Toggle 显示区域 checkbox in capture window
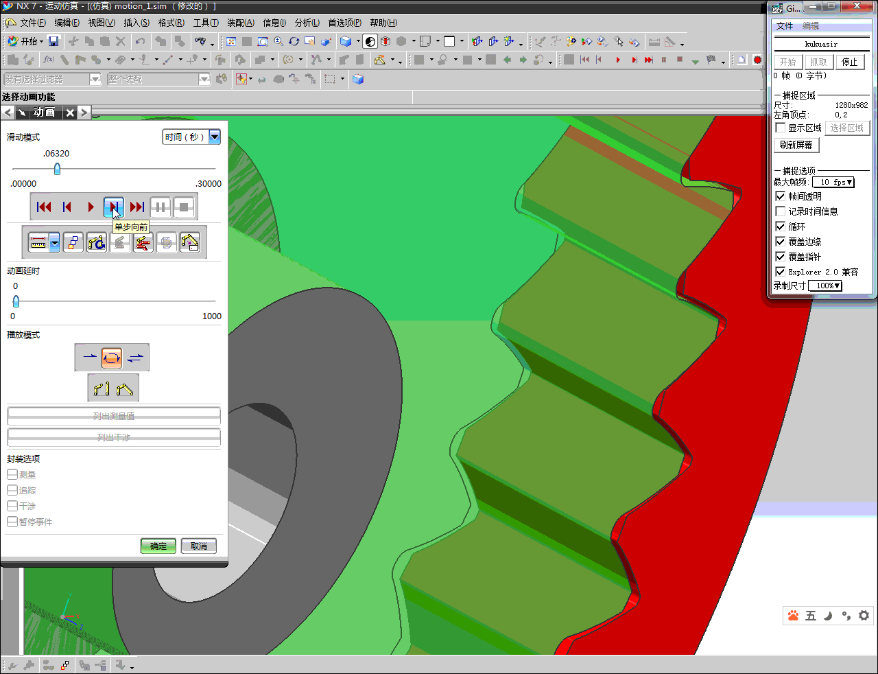 [780, 128]
